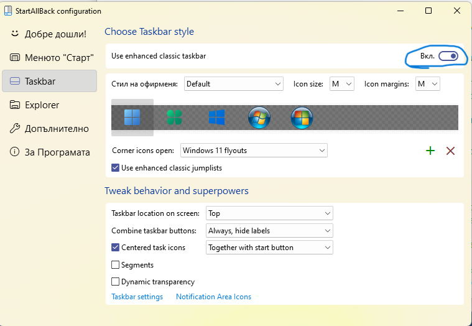
Task: Click the info icon beside За Програмата
Action: pos(15,152)
